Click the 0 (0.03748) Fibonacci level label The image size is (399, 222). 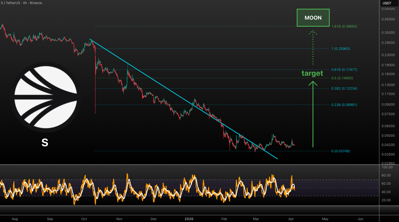[340, 151]
